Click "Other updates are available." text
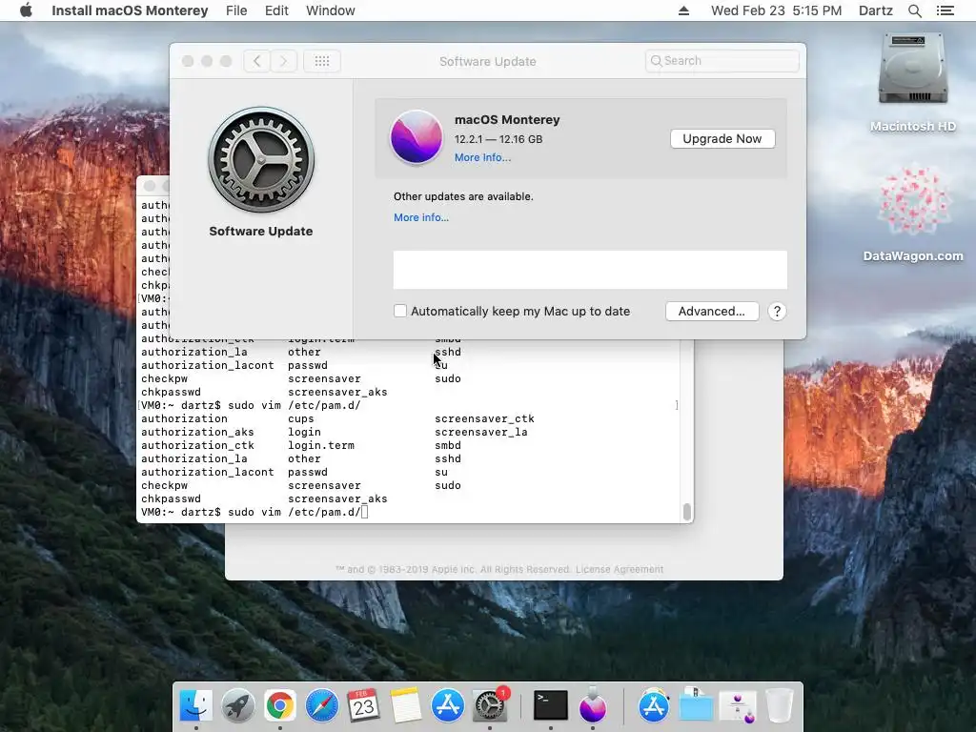This screenshot has width=976, height=732. (463, 196)
